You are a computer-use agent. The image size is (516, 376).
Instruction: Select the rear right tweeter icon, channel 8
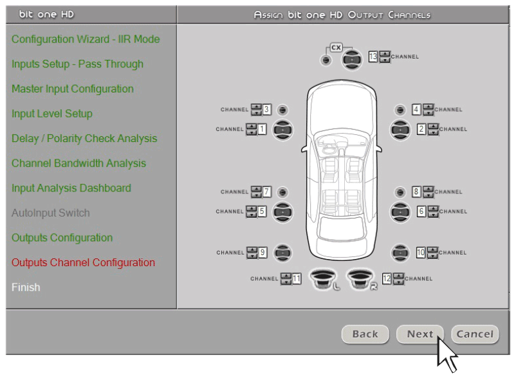pos(400,192)
